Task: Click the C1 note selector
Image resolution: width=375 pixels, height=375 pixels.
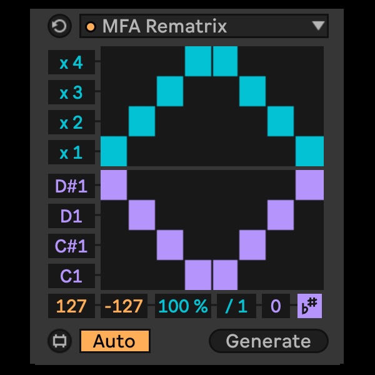Action: pos(71,276)
